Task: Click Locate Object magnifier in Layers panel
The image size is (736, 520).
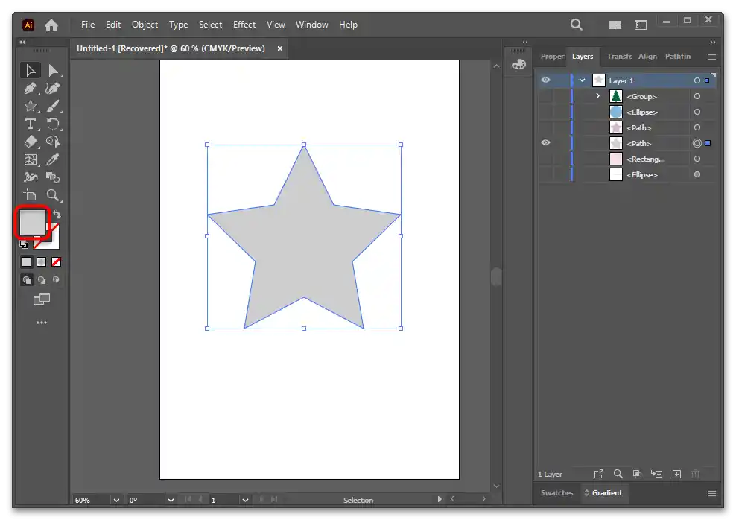Action: point(618,474)
